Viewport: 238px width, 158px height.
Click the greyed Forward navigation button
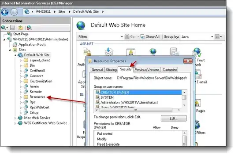[14, 12]
